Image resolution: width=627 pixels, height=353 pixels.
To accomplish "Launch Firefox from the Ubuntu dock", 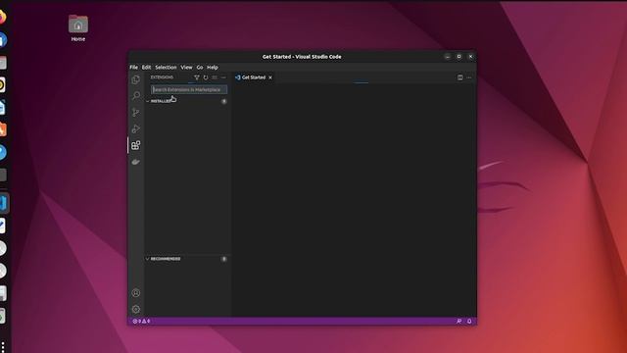I will pos(2,18).
